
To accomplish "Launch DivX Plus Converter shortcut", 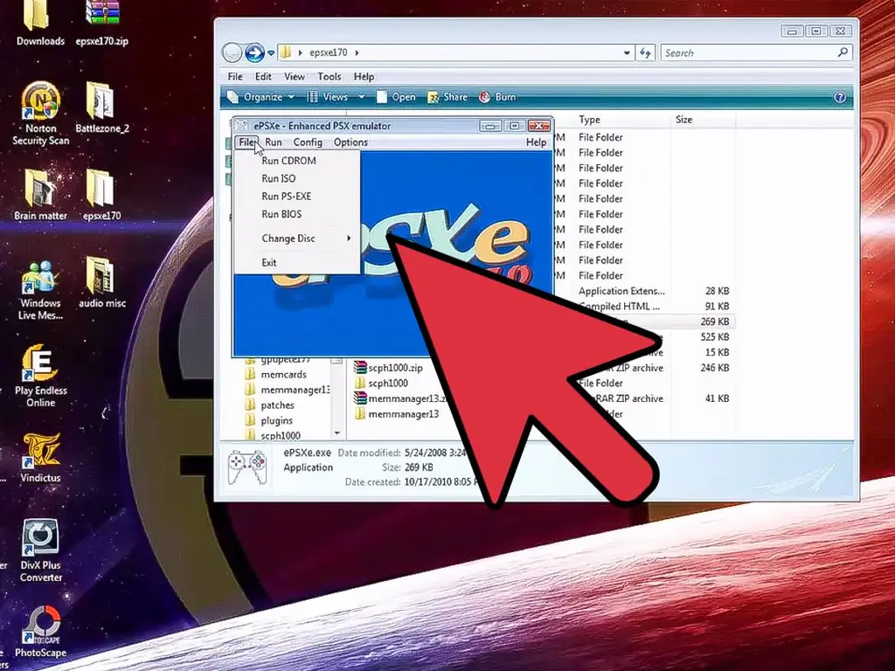I will pyautogui.click(x=40, y=550).
